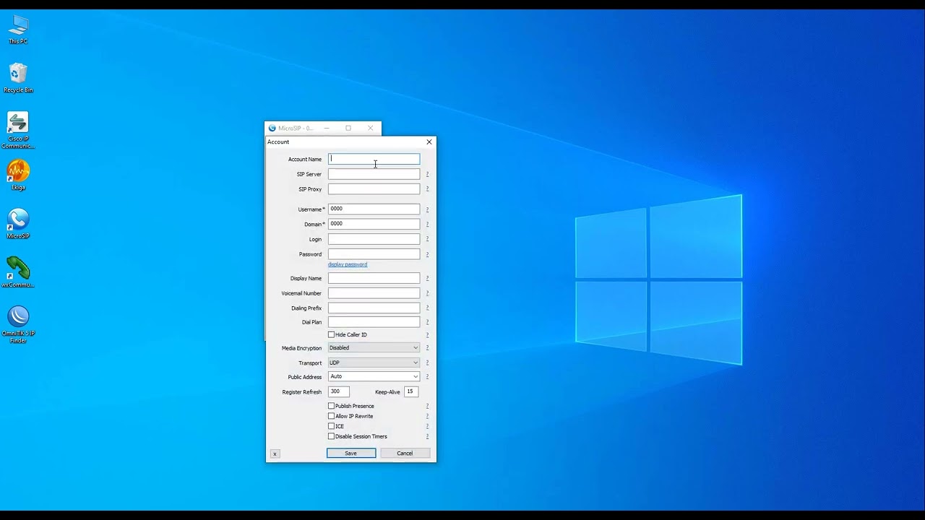The image size is (925, 520).
Task: Open help for Transport setting
Action: [x=427, y=363]
